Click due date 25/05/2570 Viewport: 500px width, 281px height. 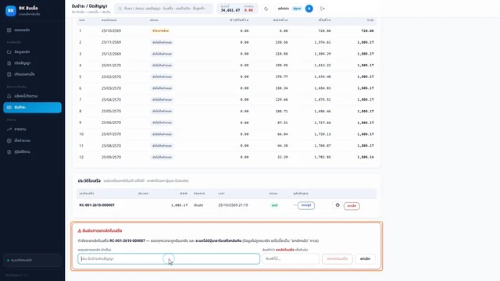click(111, 111)
